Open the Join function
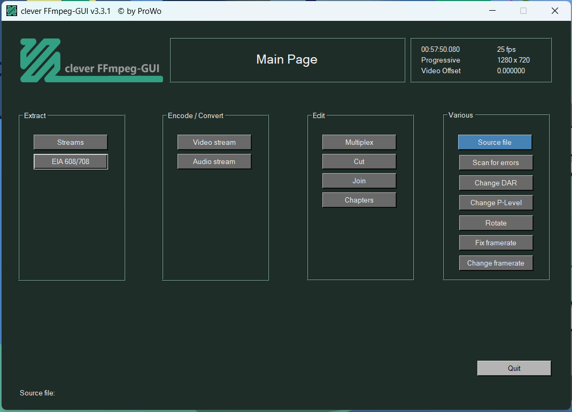Viewport: 572px width, 412px height. tap(359, 181)
